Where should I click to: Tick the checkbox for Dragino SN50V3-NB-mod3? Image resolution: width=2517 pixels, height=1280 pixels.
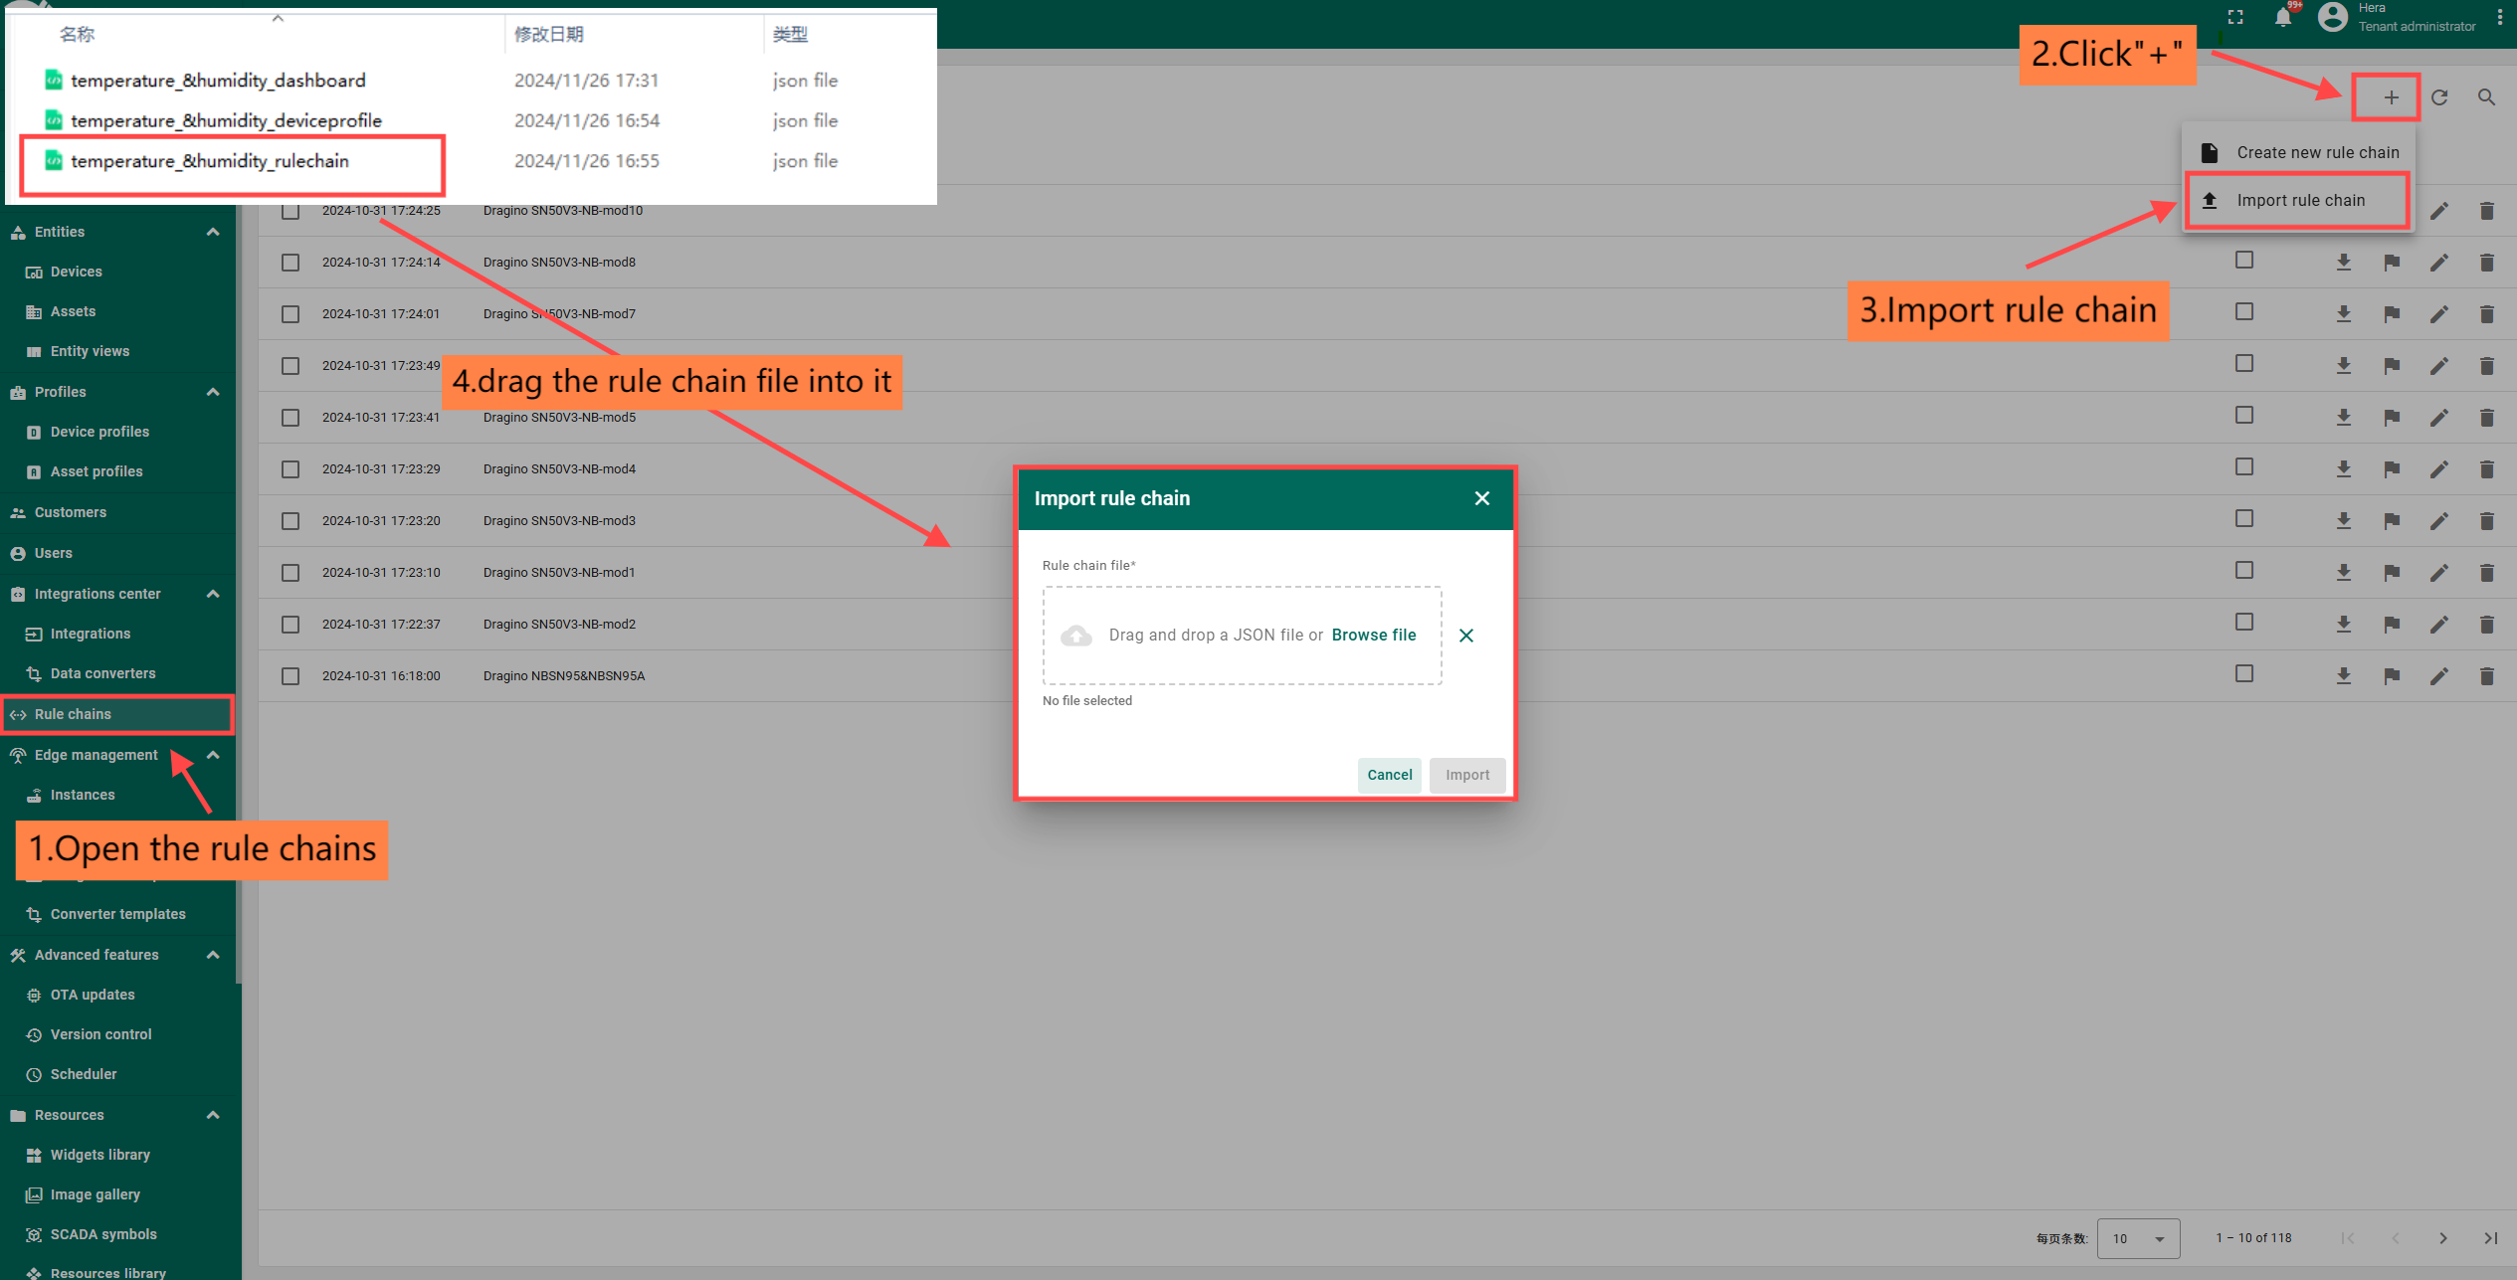(x=290, y=521)
